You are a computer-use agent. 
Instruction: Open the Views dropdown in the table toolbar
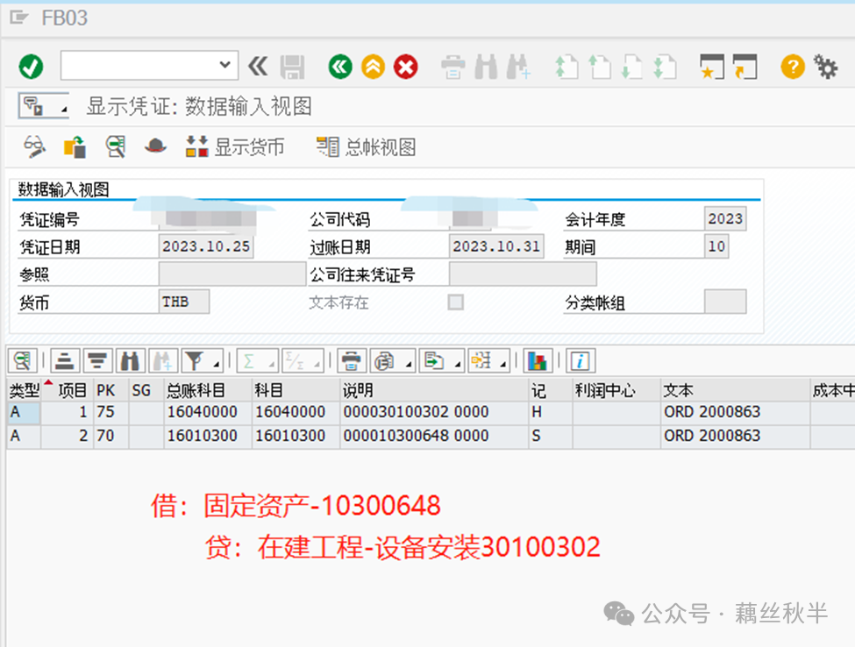393,360
